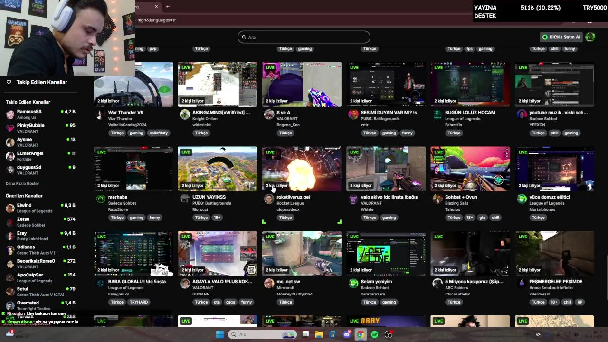
Task: Open the PEŞMERGELER PEŞİMDE channel avatar
Action: coord(522,284)
